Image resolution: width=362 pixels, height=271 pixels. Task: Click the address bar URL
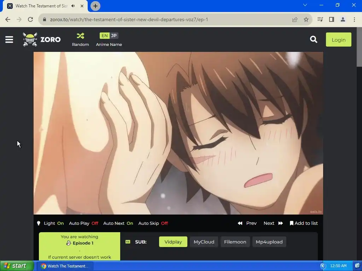[129, 20]
